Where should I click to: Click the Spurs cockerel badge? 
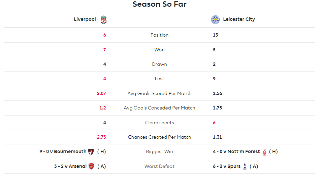tap(245, 167)
